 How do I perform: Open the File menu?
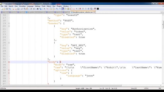(2, 6)
